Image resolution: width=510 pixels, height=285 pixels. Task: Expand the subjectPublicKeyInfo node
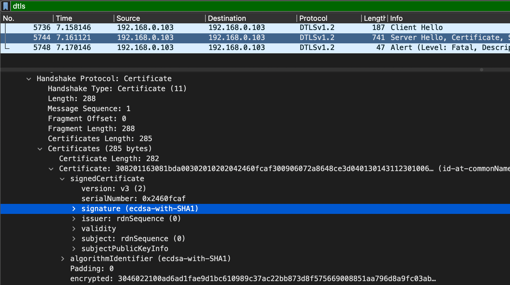(74, 249)
